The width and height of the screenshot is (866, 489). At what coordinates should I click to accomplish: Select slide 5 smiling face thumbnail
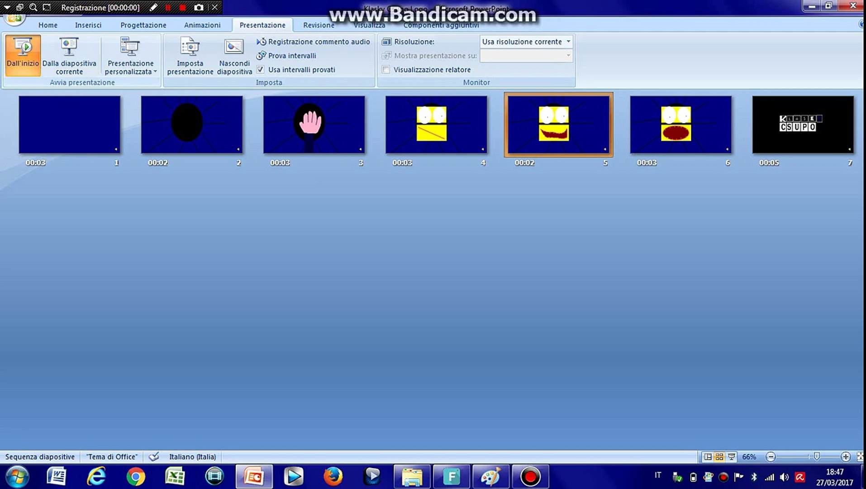559,125
